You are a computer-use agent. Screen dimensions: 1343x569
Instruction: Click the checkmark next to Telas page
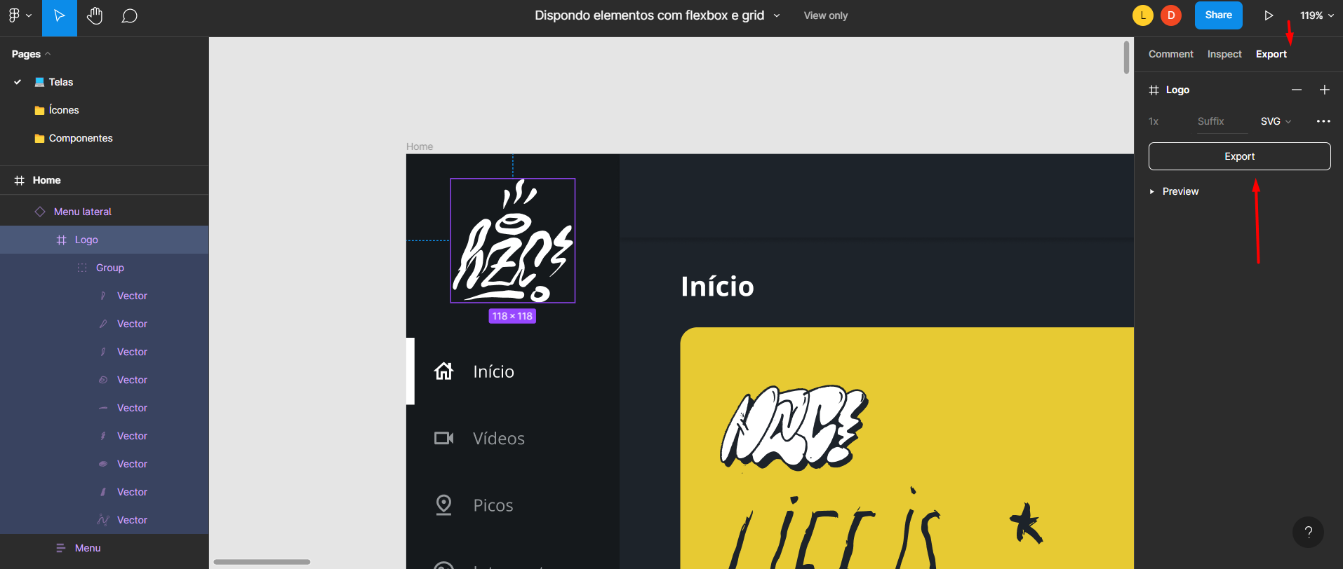(18, 82)
